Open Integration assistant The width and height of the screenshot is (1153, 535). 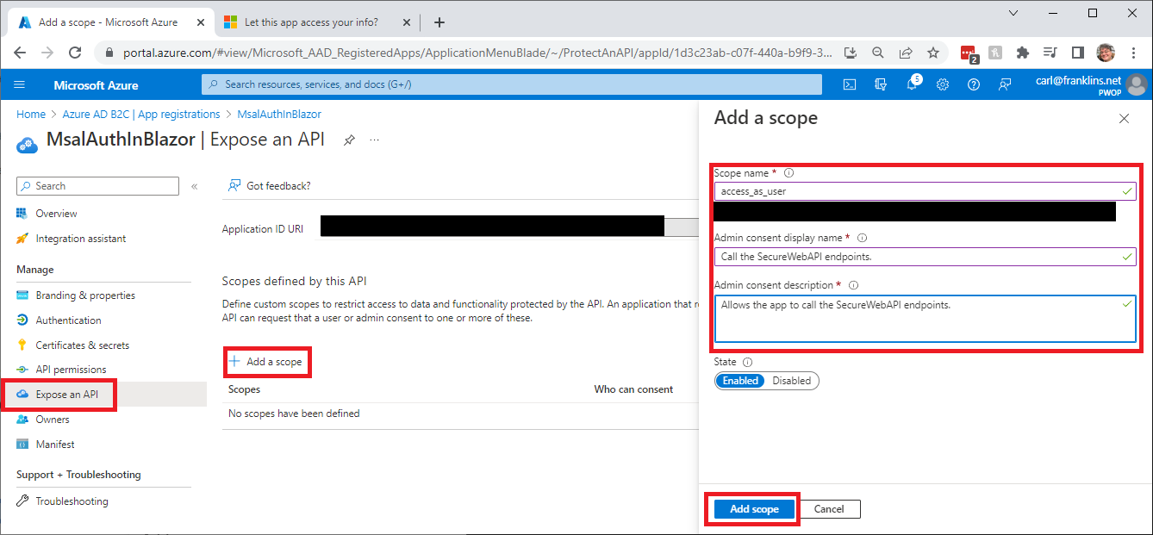80,239
